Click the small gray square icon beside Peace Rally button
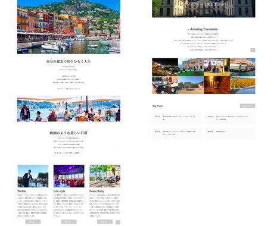Screen dimensions: 274x226 pyautogui.click(x=118, y=222)
